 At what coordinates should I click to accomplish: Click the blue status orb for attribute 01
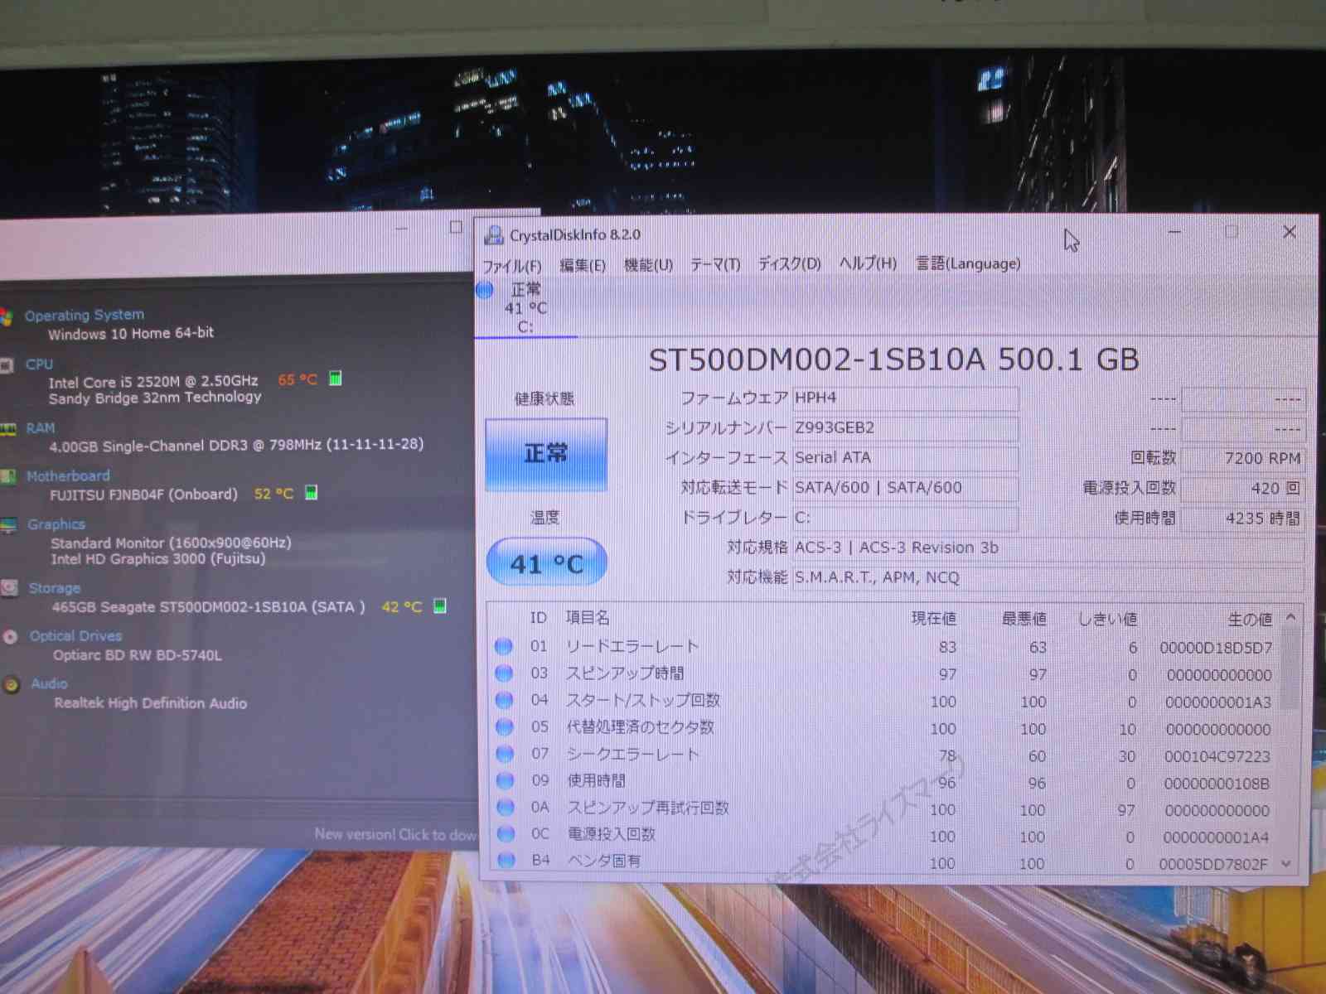pos(504,646)
